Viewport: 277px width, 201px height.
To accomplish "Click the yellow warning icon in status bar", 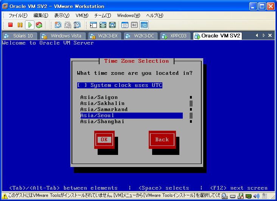I will 5,196.
